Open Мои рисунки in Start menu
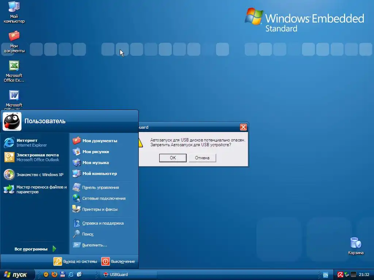 [x=104, y=152]
